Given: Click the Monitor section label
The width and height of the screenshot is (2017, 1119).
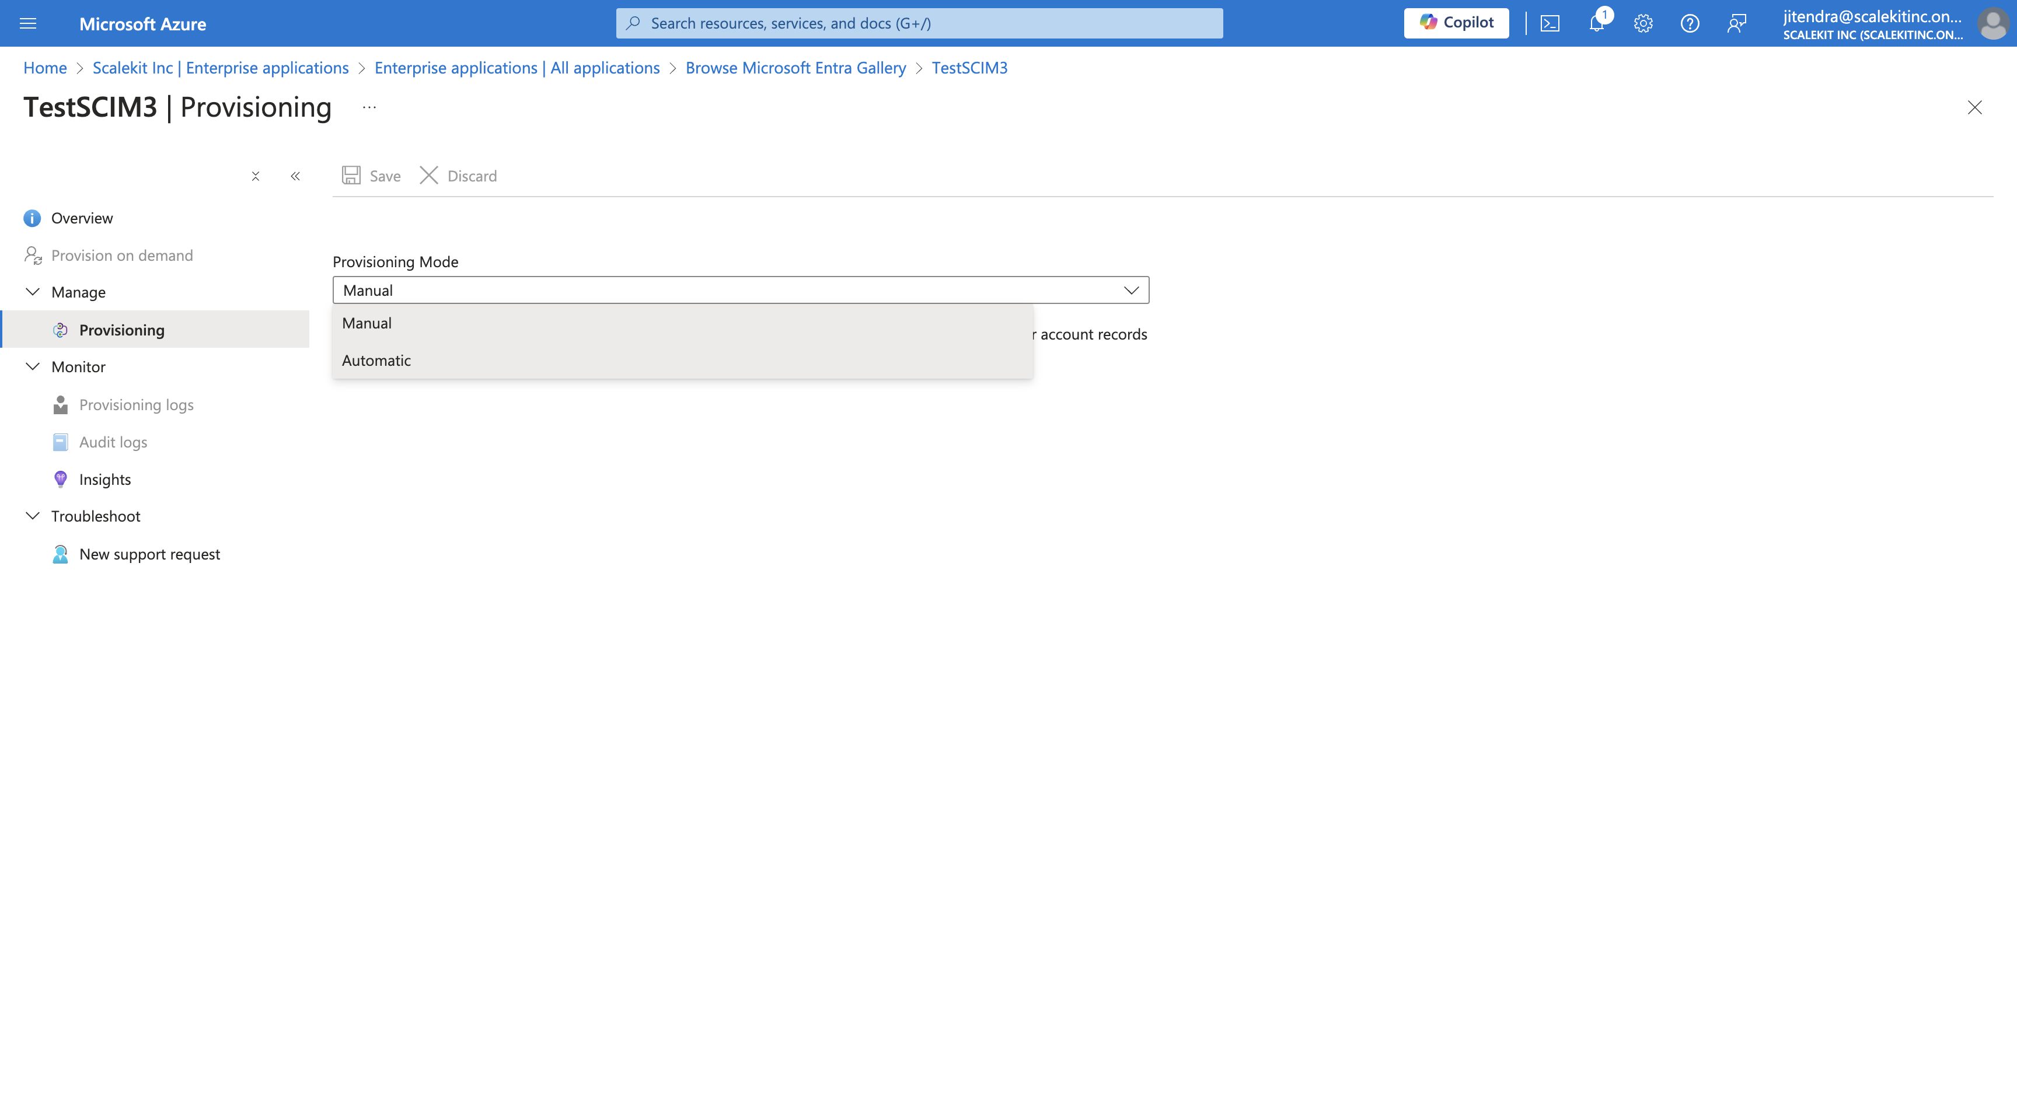Looking at the screenshot, I should pos(78,367).
